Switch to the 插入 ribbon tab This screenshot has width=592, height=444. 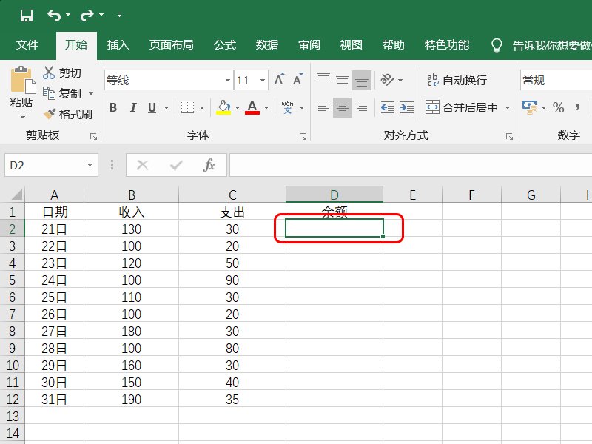coord(119,44)
